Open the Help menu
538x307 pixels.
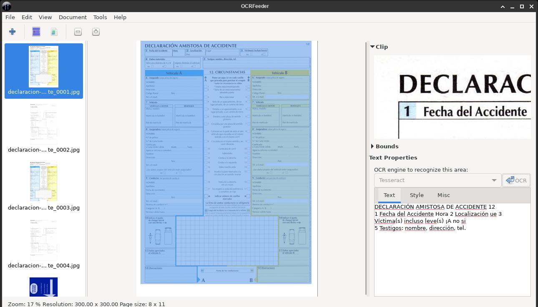click(x=120, y=17)
